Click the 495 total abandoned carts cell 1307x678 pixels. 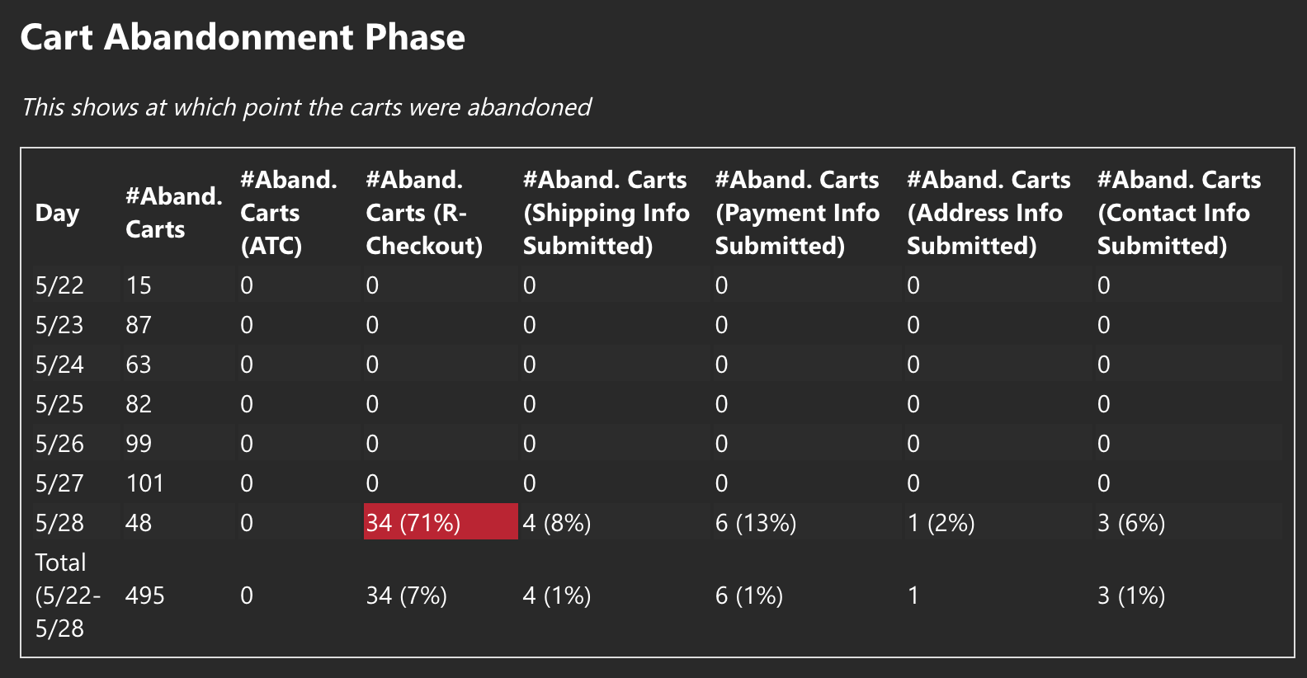(x=144, y=596)
